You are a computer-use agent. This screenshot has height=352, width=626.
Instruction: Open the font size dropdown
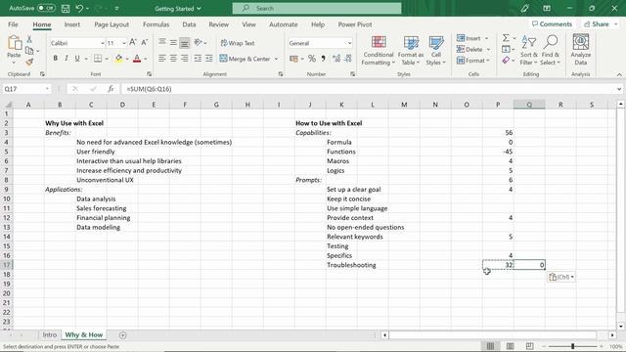point(124,43)
